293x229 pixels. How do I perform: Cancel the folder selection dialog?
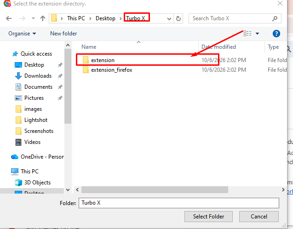pos(259,217)
